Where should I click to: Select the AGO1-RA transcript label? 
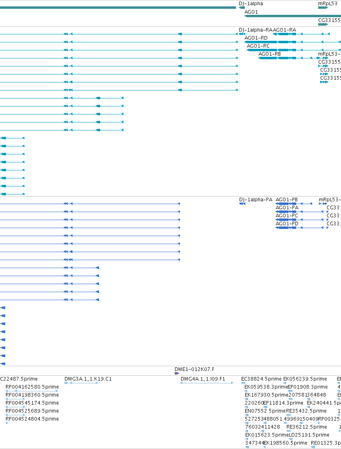(x=285, y=30)
